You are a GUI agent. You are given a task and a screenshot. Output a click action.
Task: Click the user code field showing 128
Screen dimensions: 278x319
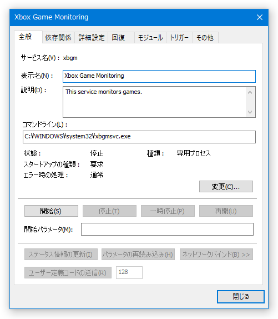click(x=129, y=272)
